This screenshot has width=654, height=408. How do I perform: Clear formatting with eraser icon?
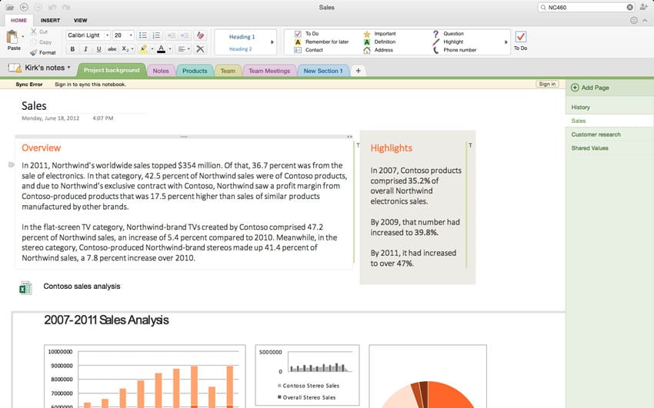201,35
